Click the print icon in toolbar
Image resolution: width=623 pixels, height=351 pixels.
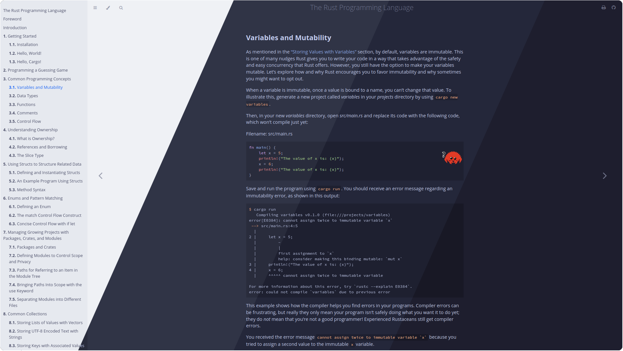click(x=603, y=7)
